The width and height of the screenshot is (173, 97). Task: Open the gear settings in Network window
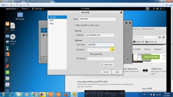[128, 59]
